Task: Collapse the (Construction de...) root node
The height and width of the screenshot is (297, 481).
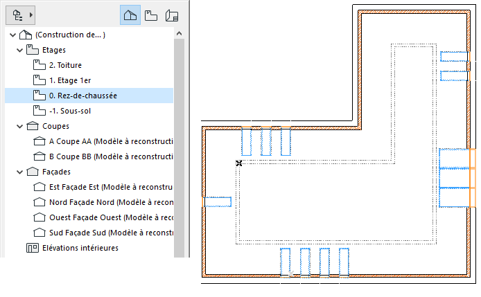Action: pyautogui.click(x=13, y=35)
